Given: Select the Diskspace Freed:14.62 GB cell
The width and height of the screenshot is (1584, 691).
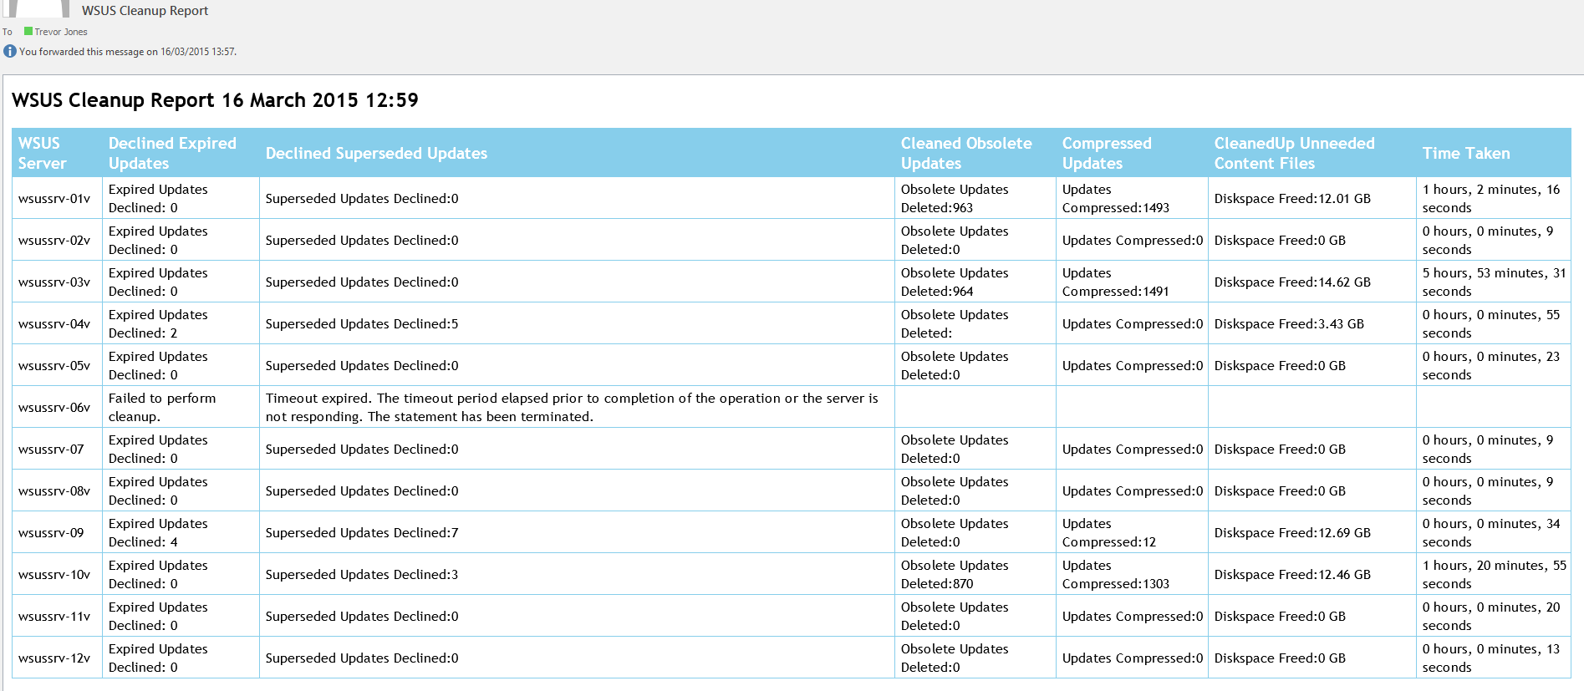Looking at the screenshot, I should (x=1292, y=282).
